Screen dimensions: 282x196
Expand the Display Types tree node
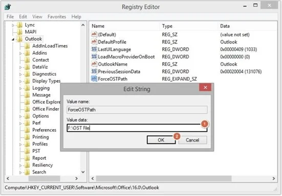pyautogui.click(x=20, y=82)
